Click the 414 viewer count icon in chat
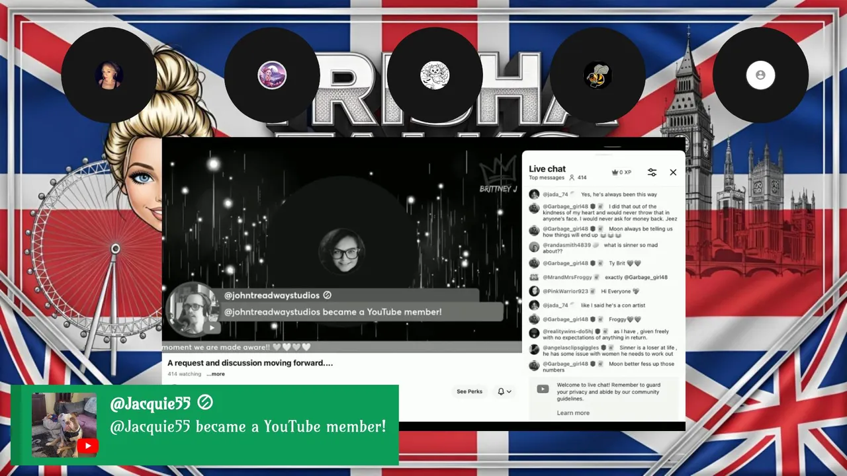The width and height of the screenshot is (847, 476). 572,177
